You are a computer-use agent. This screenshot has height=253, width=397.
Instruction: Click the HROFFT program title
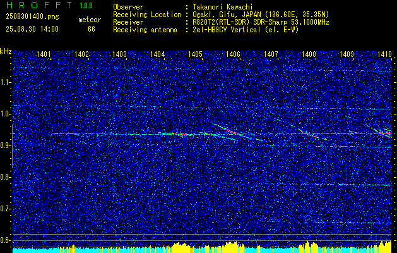(39, 5)
